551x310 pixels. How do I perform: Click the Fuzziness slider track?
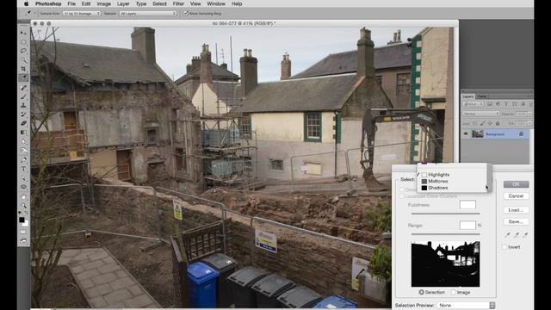tap(446, 214)
